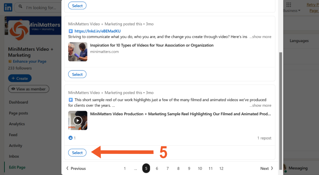Image resolution: width=319 pixels, height=175 pixels.
Task: Open the lnkd.in/eBEMadKU link
Action: (x=97, y=31)
